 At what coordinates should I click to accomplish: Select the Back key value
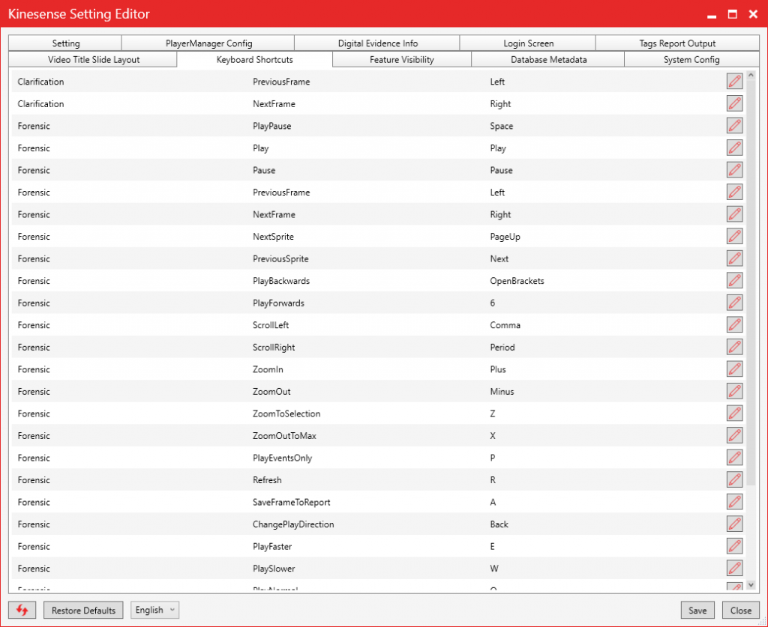point(499,524)
